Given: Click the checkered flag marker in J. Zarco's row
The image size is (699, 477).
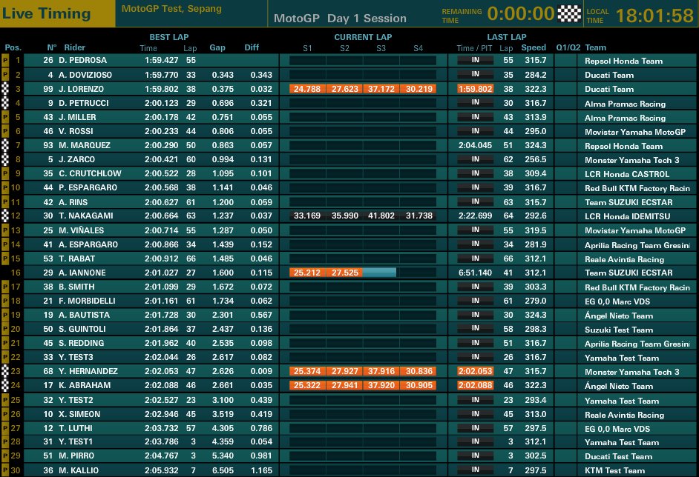Looking at the screenshot, I should click(x=5, y=159).
